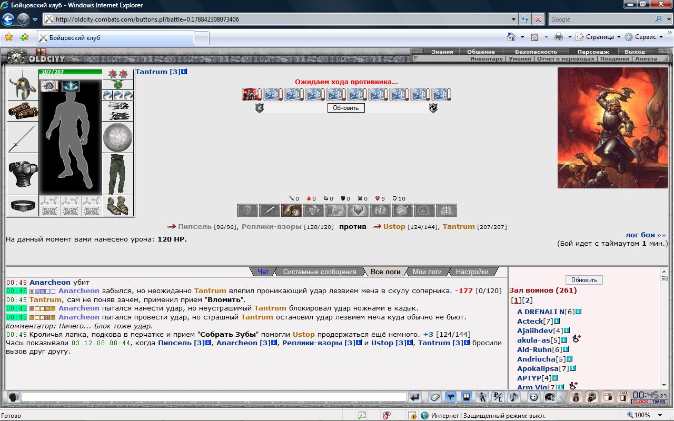Open the Google search provider dropdown
Viewport: 674px width, 421px height.
[x=669, y=19]
